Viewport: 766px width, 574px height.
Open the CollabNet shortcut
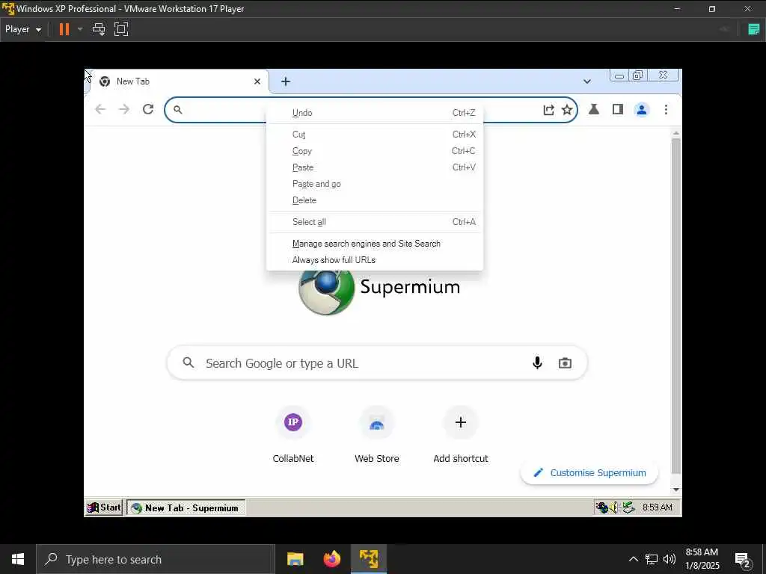pyautogui.click(x=293, y=435)
